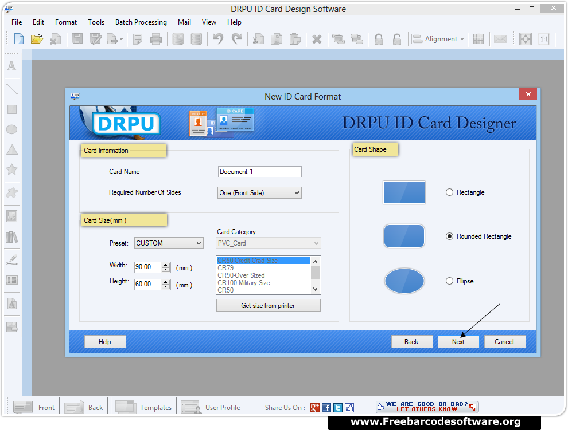Decrease Width with the down stepper
Viewport: 568px width, 430px height.
coord(166,270)
